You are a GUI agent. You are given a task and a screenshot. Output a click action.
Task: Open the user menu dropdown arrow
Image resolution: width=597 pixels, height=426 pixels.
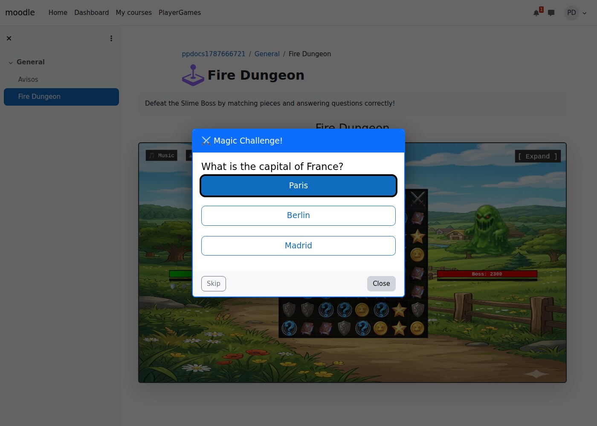point(585,13)
